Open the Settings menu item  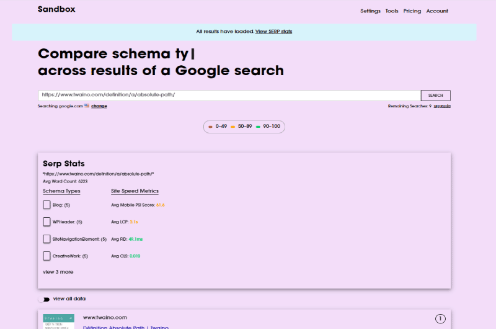(370, 11)
